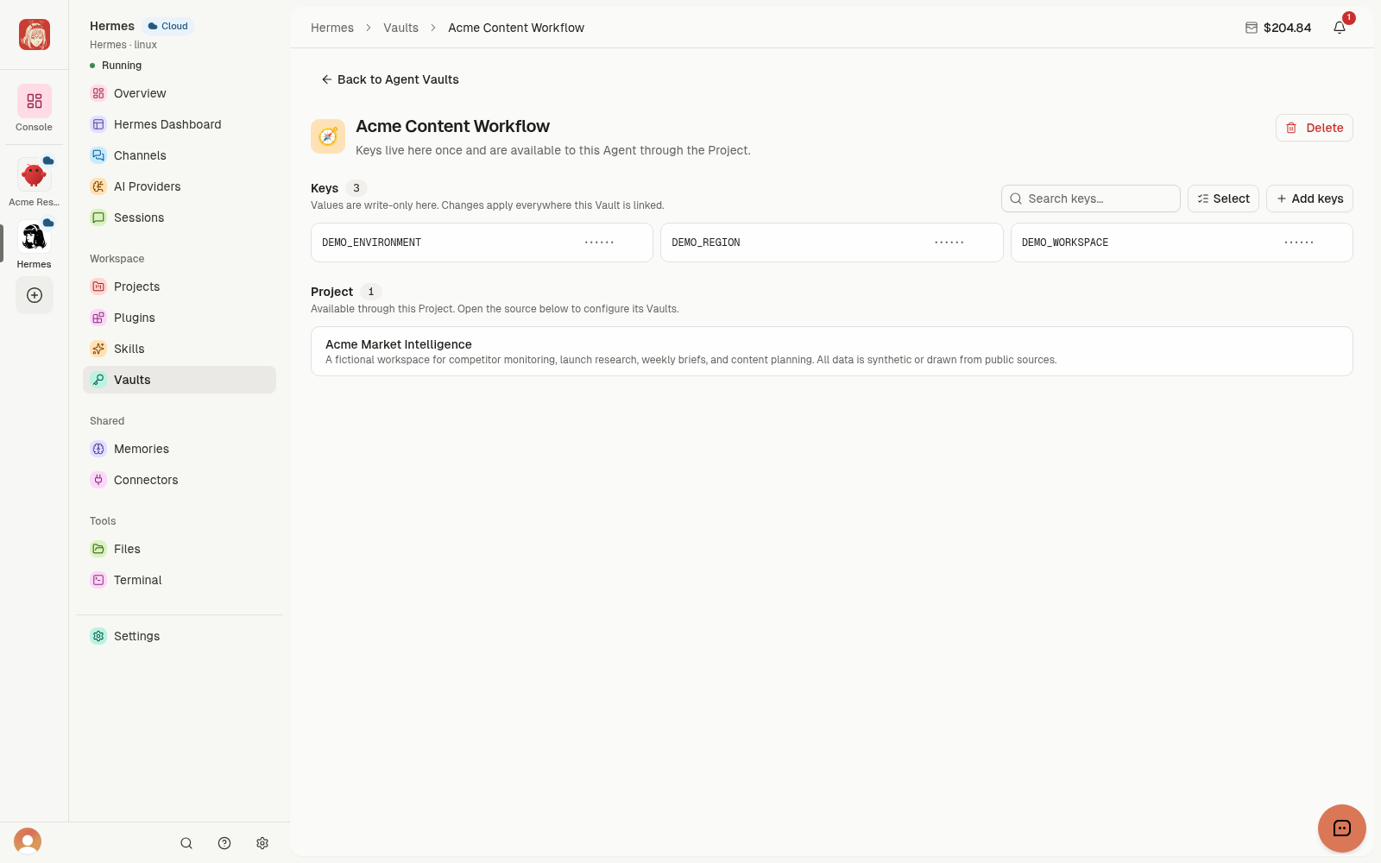The height and width of the screenshot is (863, 1381).
Task: Open Sessions in the sidebar
Action: click(180, 217)
